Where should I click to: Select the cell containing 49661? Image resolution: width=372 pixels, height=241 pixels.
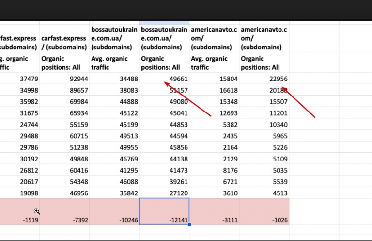pyautogui.click(x=164, y=79)
